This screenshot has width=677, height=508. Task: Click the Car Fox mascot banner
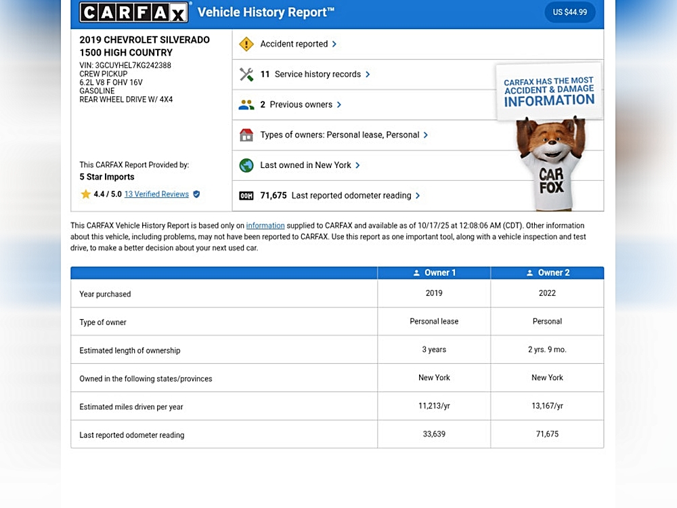click(x=549, y=135)
